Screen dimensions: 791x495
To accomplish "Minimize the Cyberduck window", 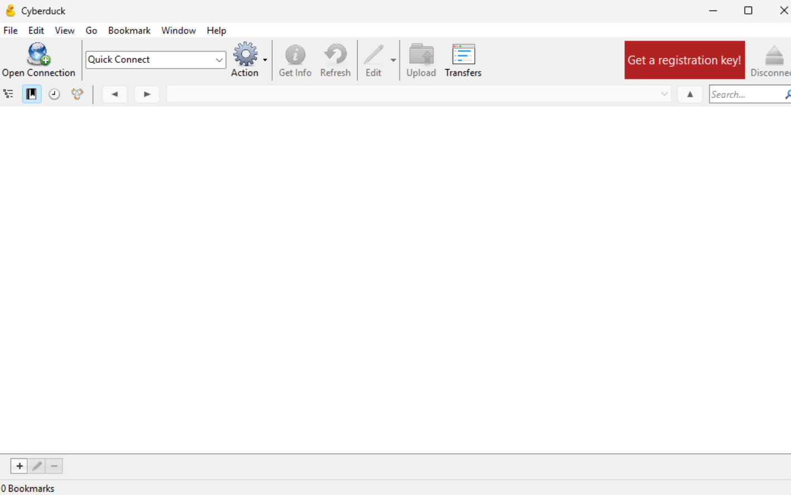I will 713,11.
